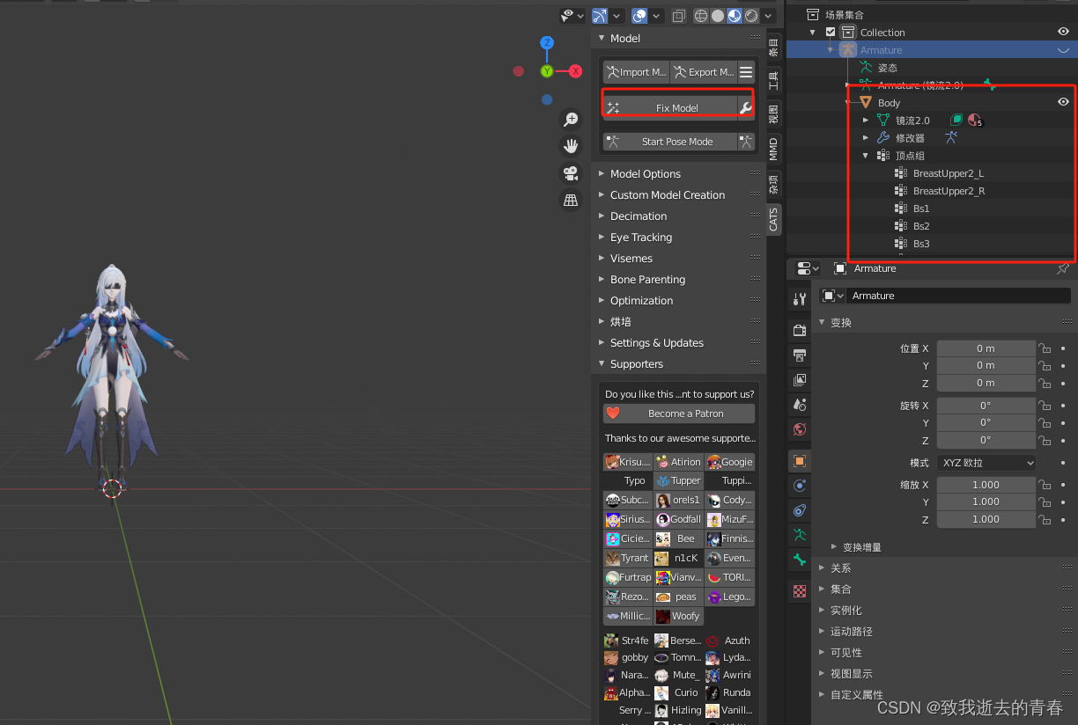Expand 修改器 modifiers tree item
Image resolution: width=1078 pixels, height=725 pixels.
(866, 138)
